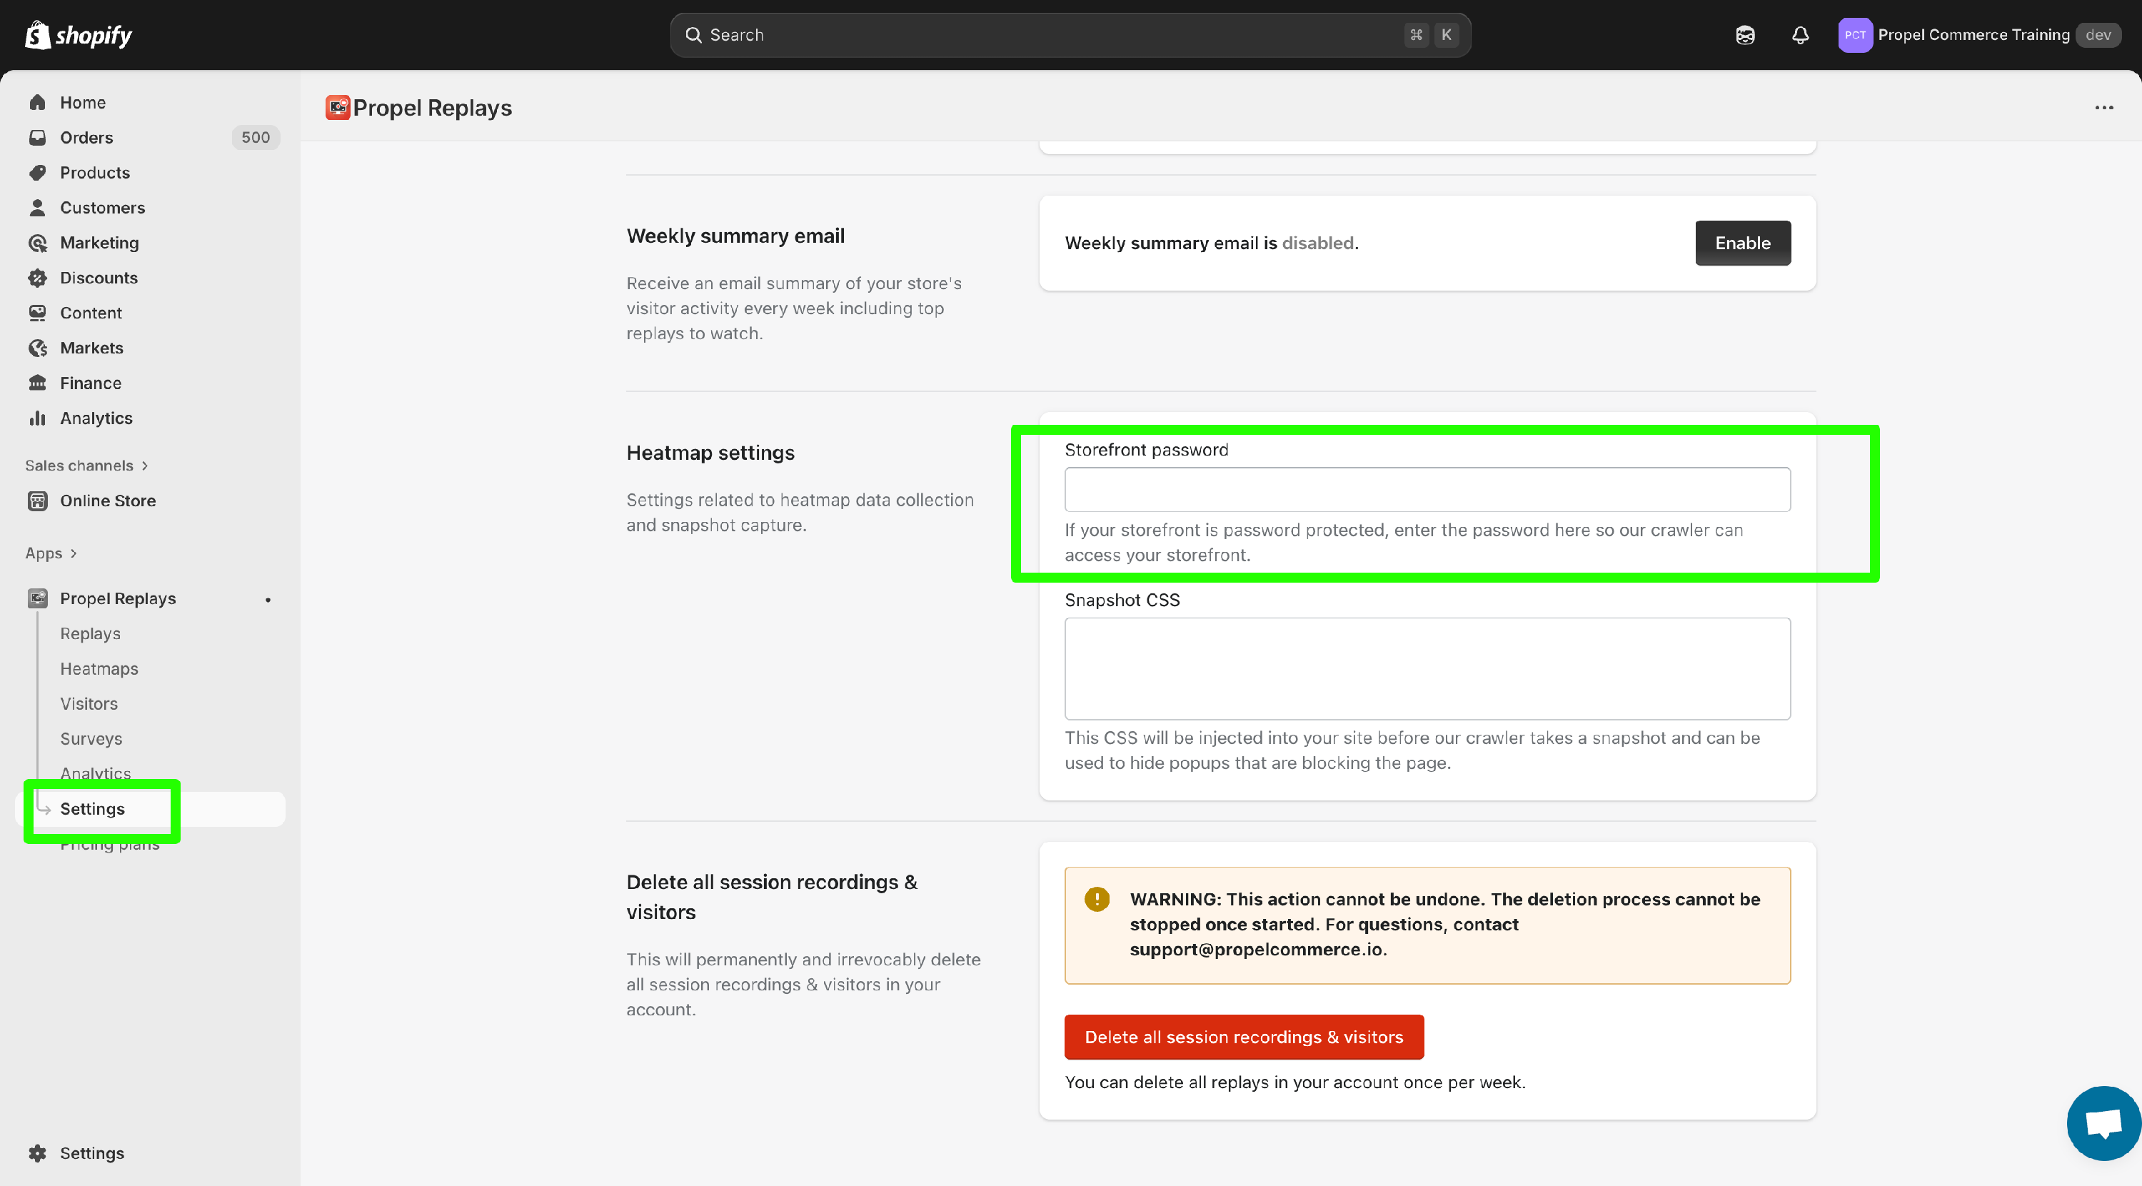Open Heatmaps in Propel Replays menu
Image resolution: width=2142 pixels, height=1186 pixels.
pos(99,668)
